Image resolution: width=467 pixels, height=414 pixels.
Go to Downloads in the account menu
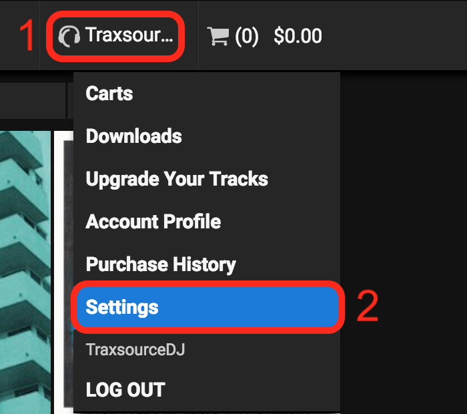[133, 136]
